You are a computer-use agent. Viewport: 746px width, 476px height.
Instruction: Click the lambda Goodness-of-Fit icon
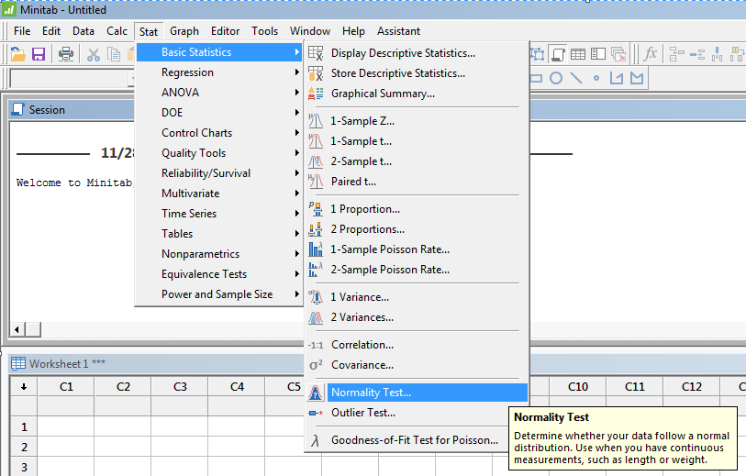point(315,440)
